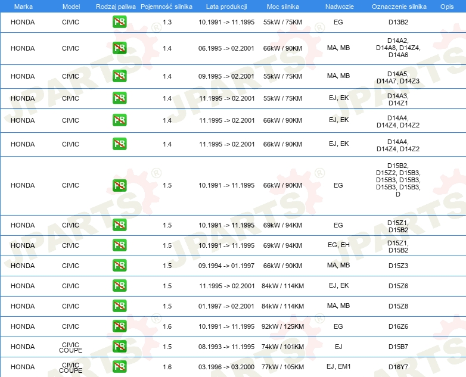Click CIVIC COUPE model in the D15B7 row

(70, 347)
